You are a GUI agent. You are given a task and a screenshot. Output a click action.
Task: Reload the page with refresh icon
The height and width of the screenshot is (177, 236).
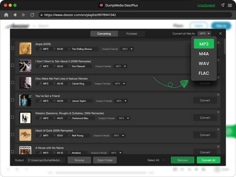tap(32, 15)
